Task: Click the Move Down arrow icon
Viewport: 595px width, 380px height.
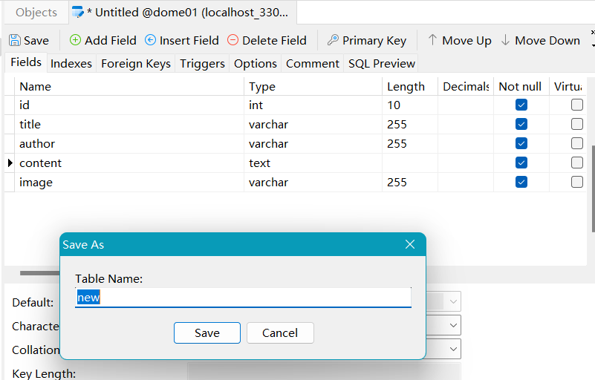Action: 505,40
